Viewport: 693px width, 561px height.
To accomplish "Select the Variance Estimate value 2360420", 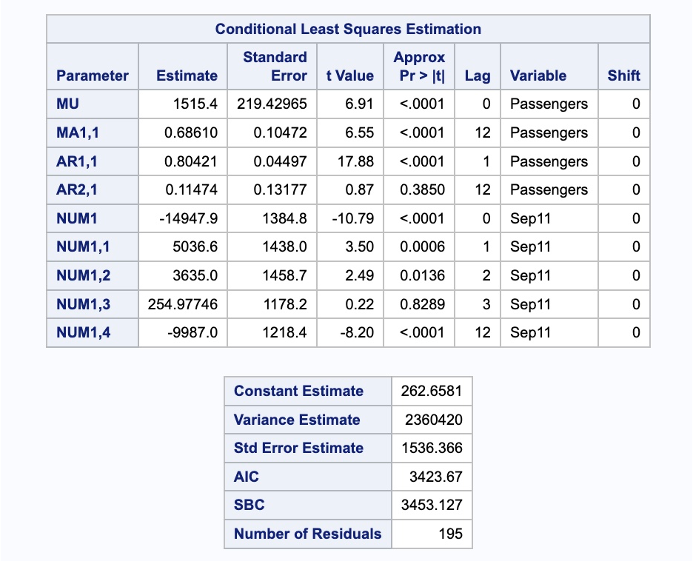I will coord(434,420).
